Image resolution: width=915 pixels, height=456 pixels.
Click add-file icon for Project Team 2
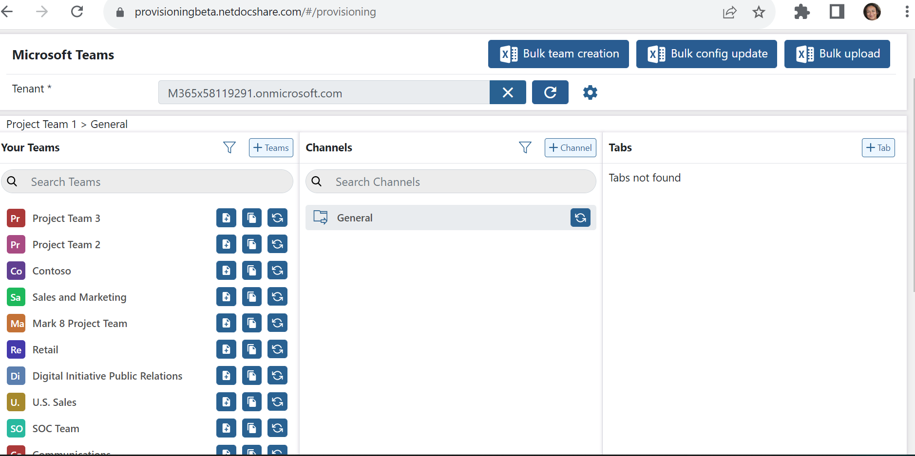226,244
